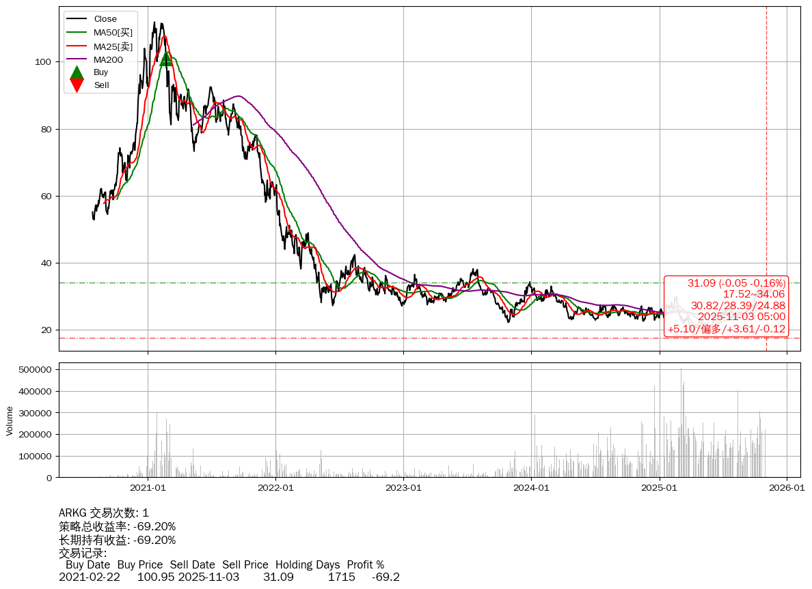Click the 100 price y-axis tick label
Image resolution: width=812 pixels, height=589 pixels.
coord(44,62)
